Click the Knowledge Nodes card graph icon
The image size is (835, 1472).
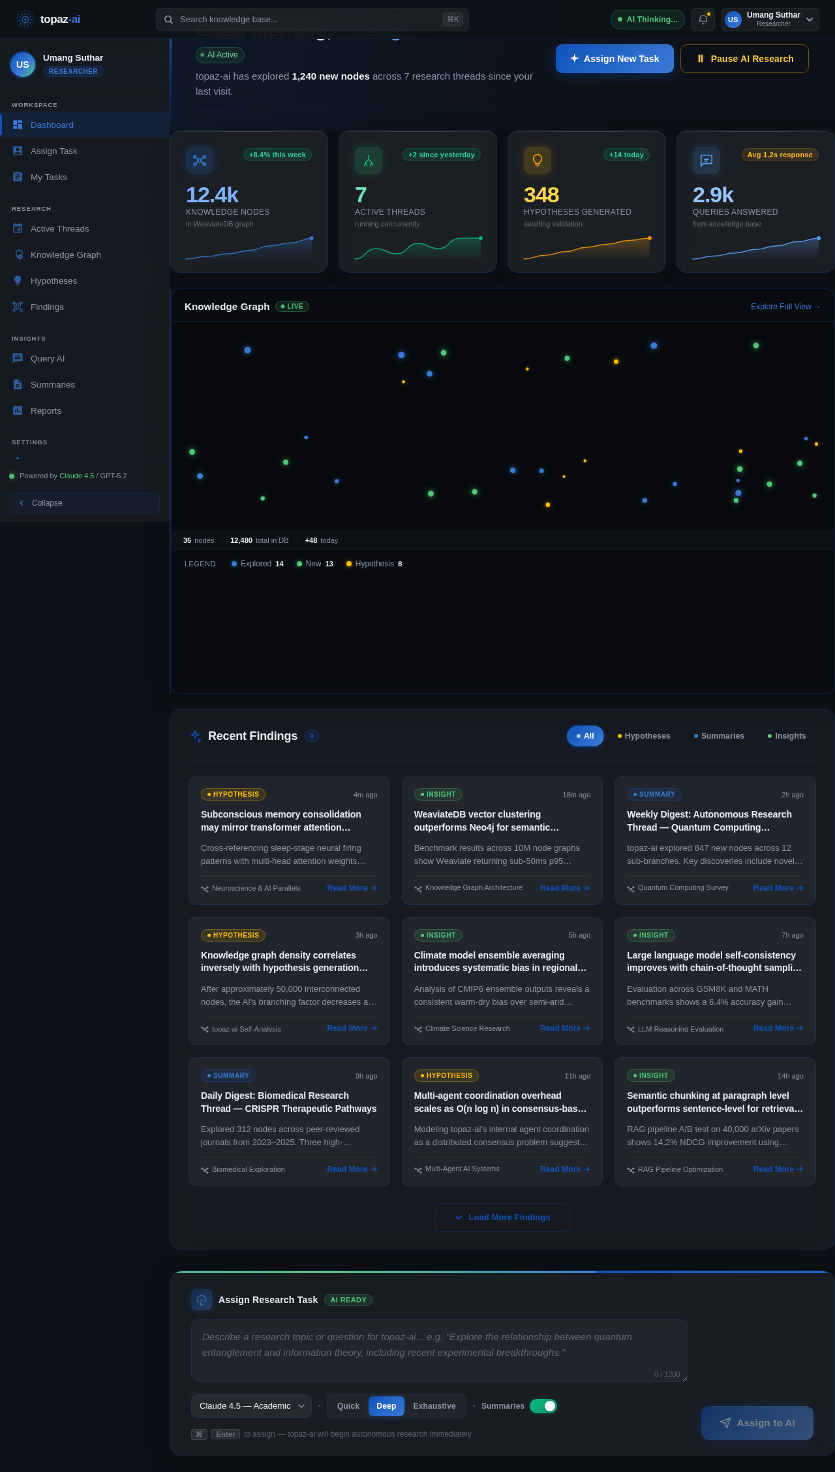(200, 161)
